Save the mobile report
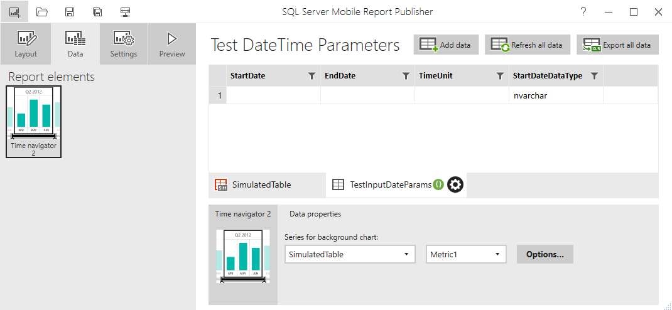The height and width of the screenshot is (310, 672). point(70,12)
